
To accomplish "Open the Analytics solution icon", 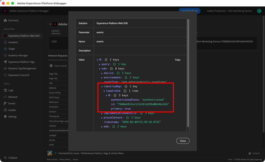I will coord(5,42).
